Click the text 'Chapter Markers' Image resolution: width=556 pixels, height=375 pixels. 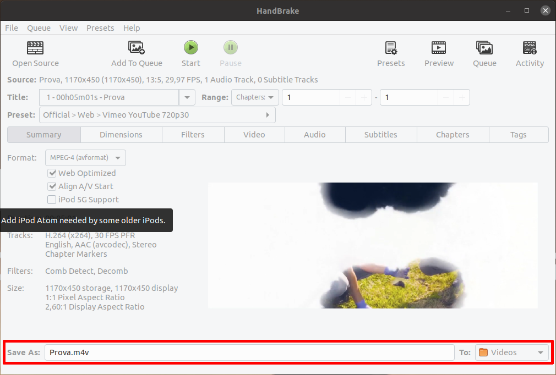tap(76, 254)
